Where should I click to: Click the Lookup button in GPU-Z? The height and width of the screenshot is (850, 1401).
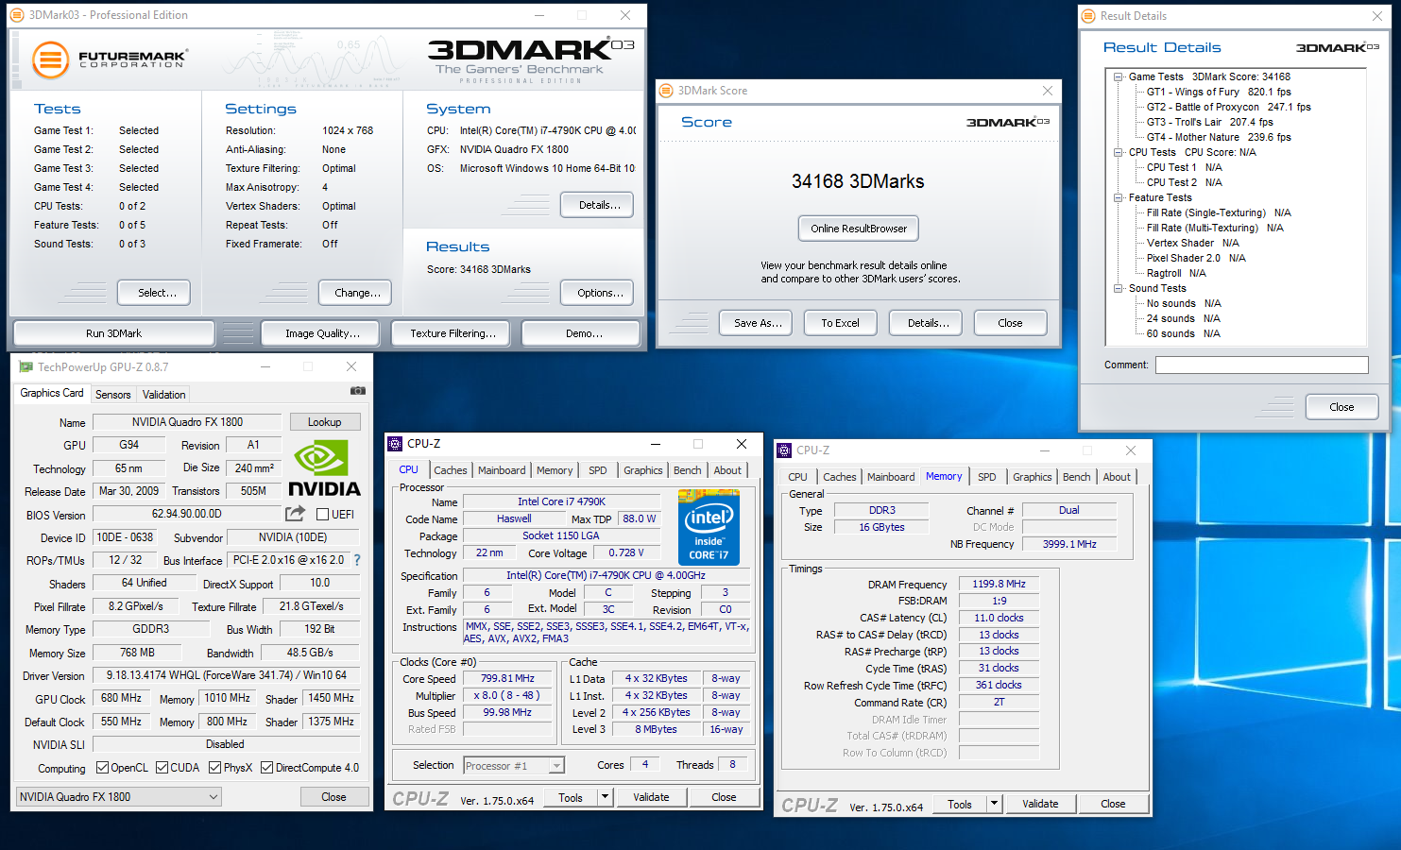point(325,422)
